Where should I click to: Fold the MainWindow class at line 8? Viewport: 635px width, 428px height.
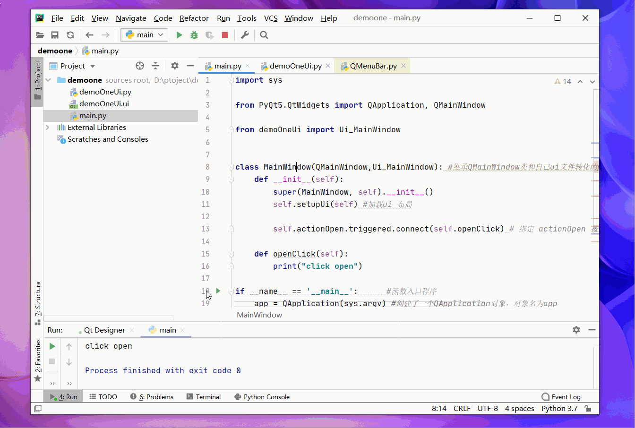(231, 167)
